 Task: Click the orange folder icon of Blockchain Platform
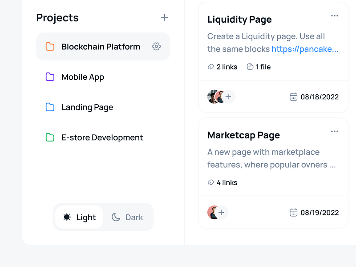click(50, 46)
